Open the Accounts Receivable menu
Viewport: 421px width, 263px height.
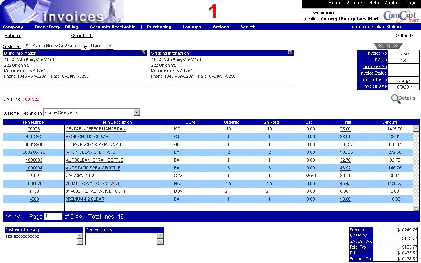tap(113, 27)
